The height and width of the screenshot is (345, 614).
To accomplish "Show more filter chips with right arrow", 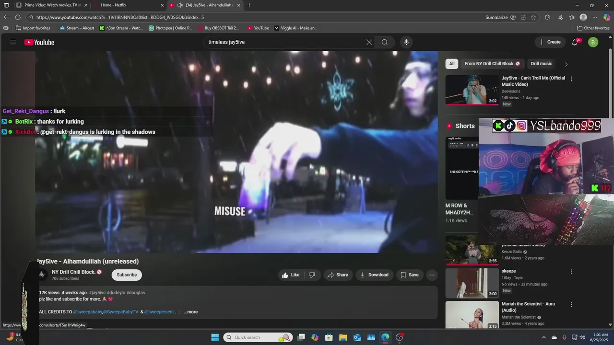I will pyautogui.click(x=566, y=64).
